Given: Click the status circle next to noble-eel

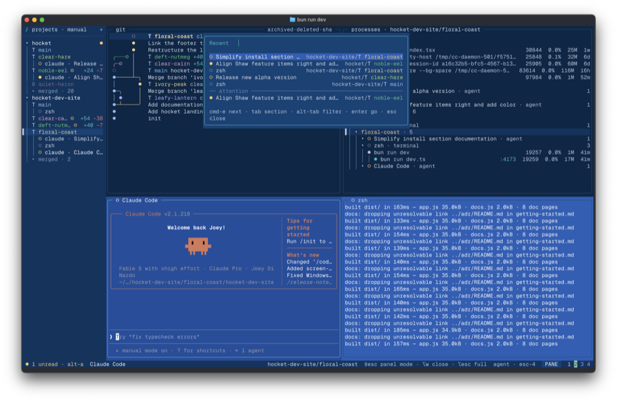Looking at the screenshot, I should pyautogui.click(x=72, y=70).
